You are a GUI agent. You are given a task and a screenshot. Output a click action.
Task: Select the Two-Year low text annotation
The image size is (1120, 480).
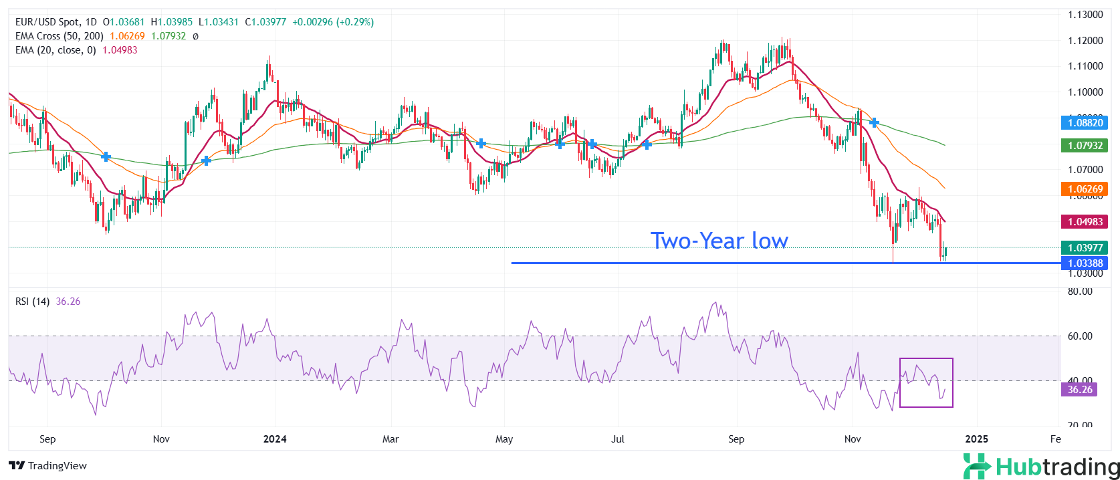[719, 241]
